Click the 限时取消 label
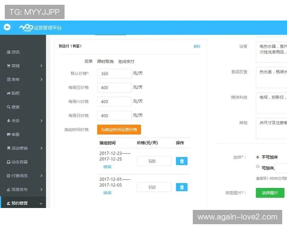 (x=105, y=62)
